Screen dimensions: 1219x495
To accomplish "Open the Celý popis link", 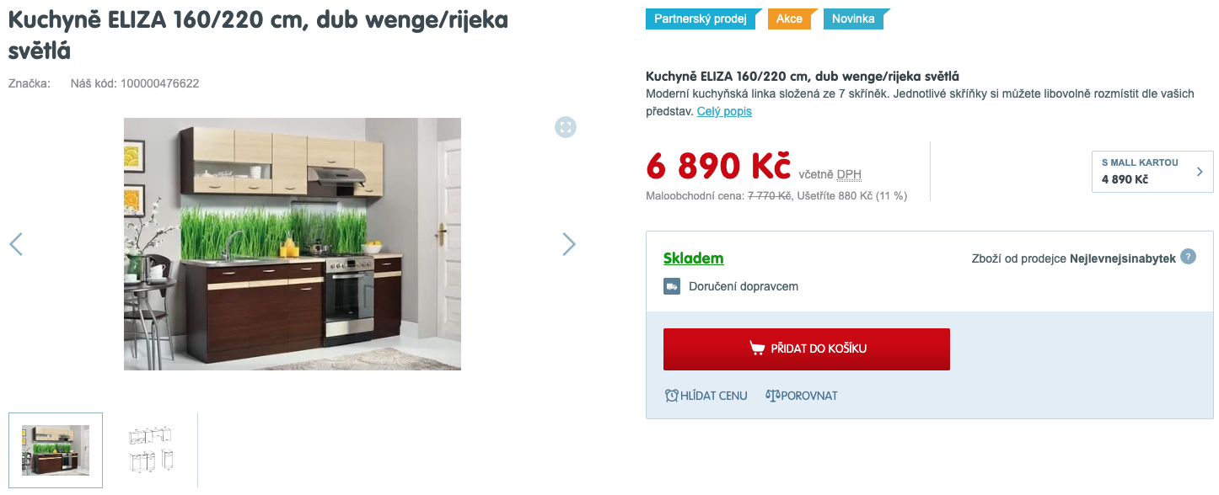I will [x=724, y=111].
